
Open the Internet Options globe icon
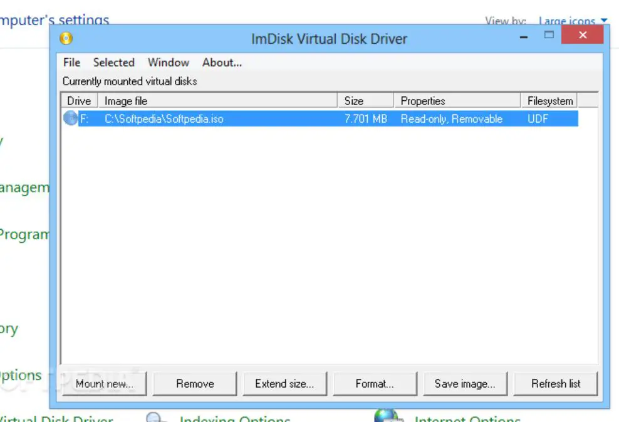(386, 416)
